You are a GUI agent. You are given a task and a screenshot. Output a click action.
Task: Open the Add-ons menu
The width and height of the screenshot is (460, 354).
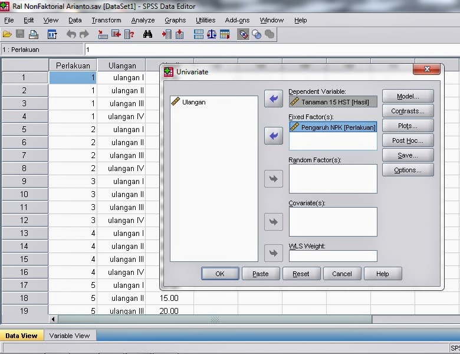[237, 20]
